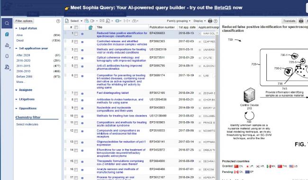Check the box for result row 1
The image size is (308, 180).
[76, 34]
